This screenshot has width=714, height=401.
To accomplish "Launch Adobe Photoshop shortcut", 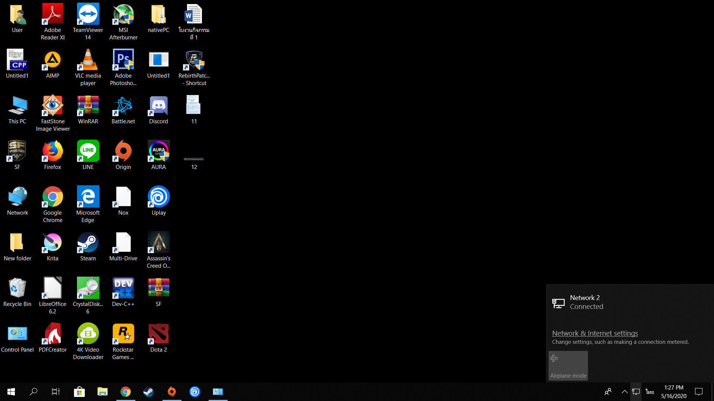I will click(123, 68).
